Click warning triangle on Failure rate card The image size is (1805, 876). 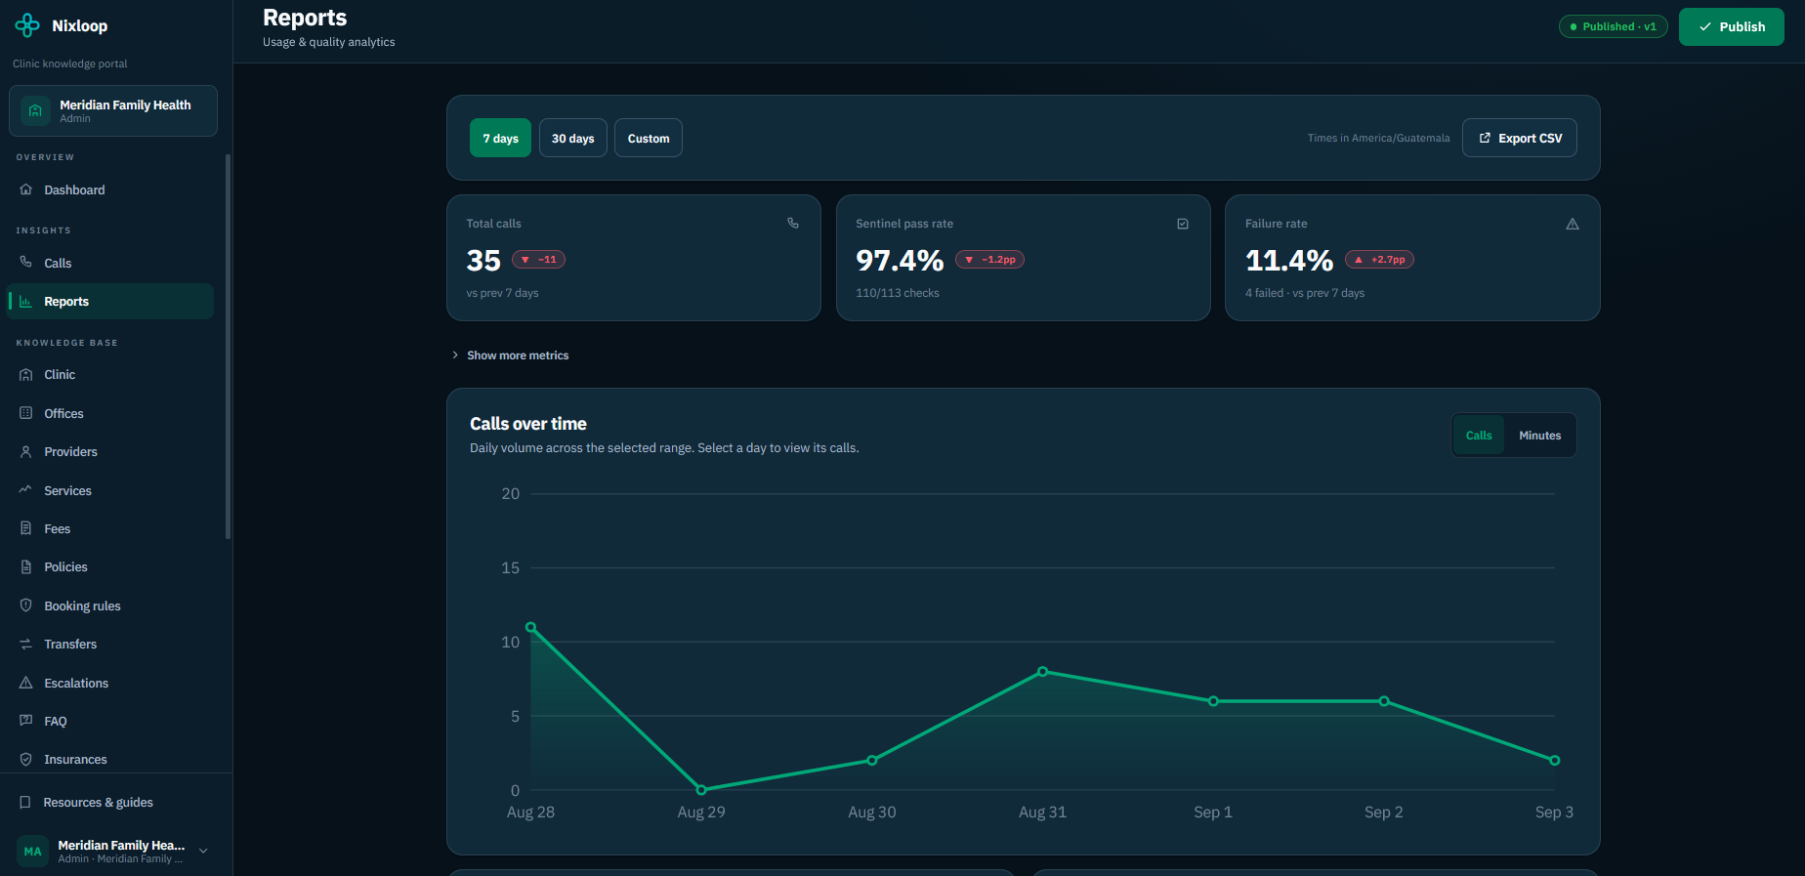1573,224
